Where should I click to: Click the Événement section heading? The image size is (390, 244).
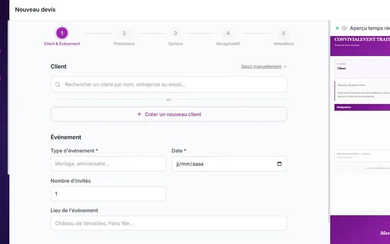click(66, 137)
